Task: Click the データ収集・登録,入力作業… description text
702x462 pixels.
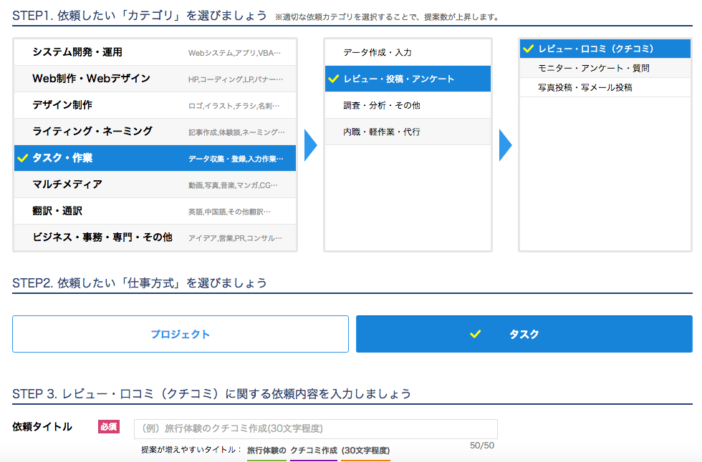Action: tap(236, 159)
